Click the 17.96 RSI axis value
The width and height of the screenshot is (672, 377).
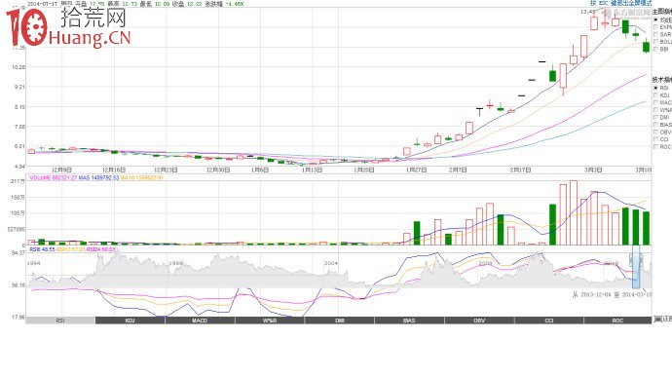click(x=19, y=318)
